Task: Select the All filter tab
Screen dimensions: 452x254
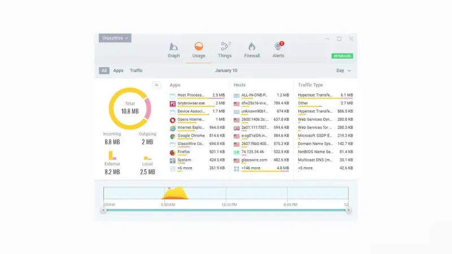Action: click(104, 71)
